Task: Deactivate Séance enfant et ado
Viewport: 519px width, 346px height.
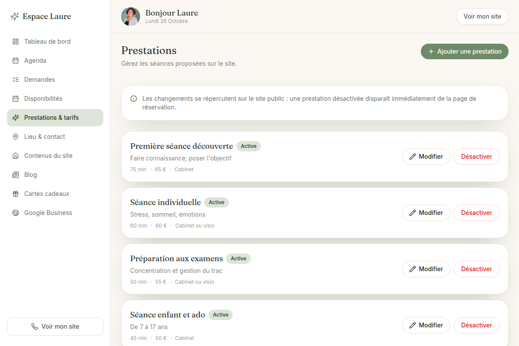Action: [477, 325]
